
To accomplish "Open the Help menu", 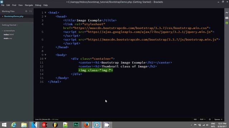I will tap(45, 5).
